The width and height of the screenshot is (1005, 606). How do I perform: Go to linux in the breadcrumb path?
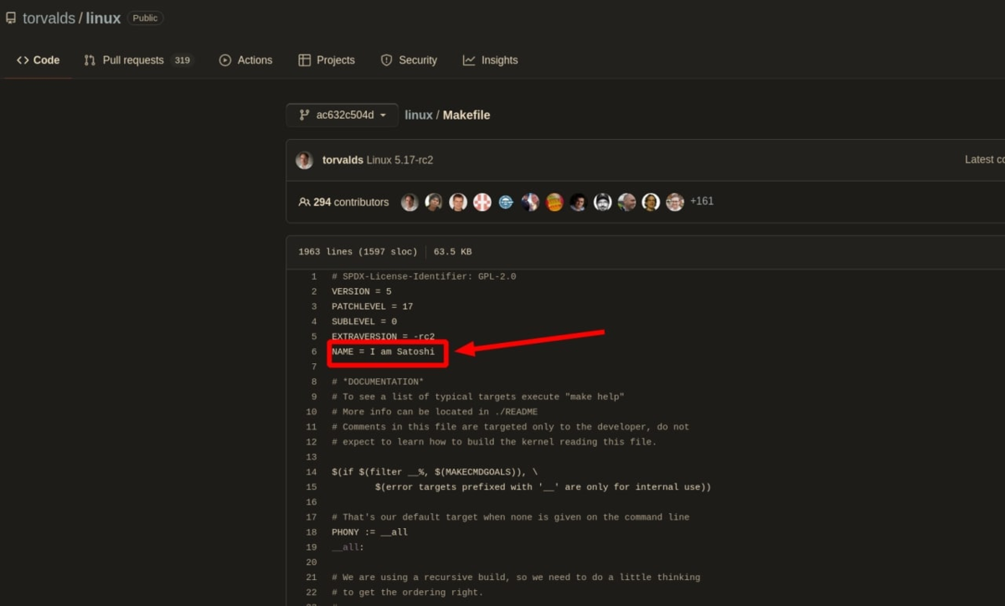pyautogui.click(x=419, y=116)
